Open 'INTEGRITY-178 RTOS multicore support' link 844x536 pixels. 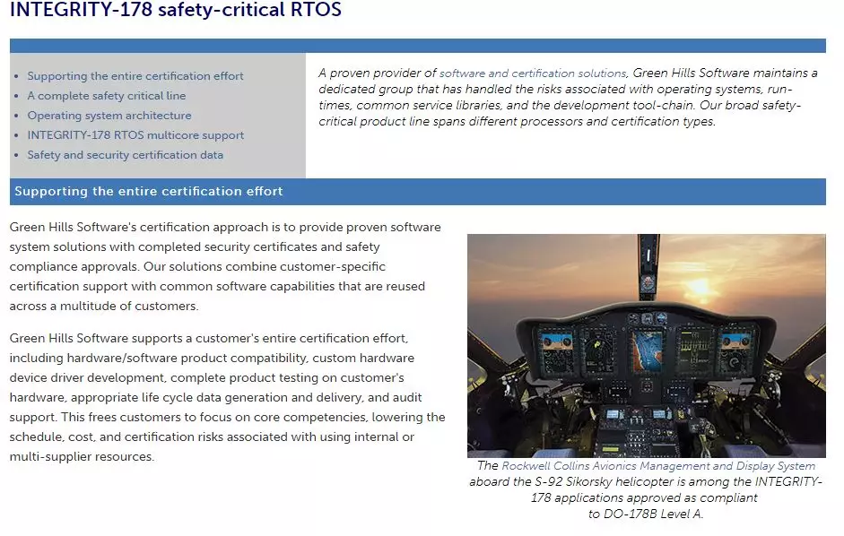(x=135, y=135)
